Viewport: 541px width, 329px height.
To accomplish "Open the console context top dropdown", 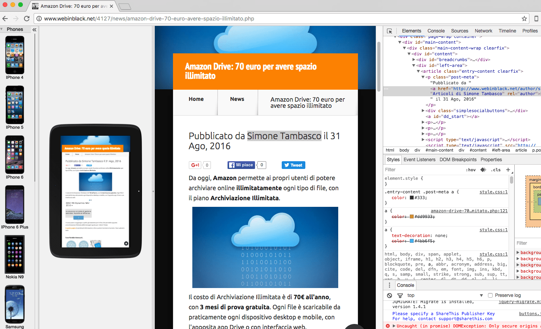I will click(x=445, y=295).
